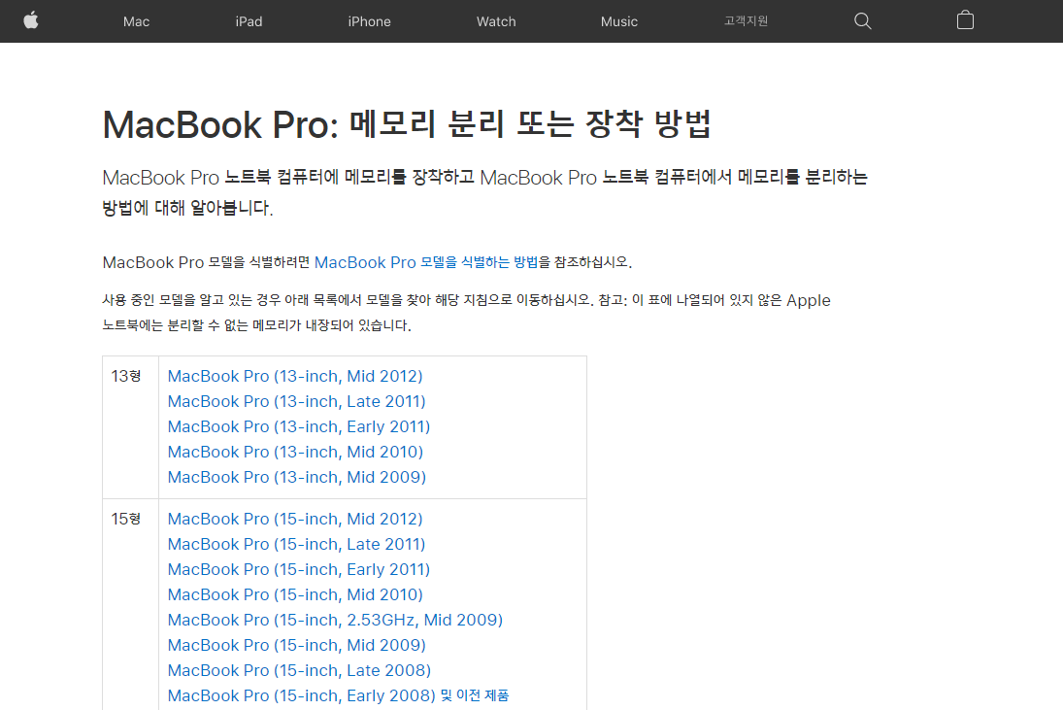The height and width of the screenshot is (710, 1063).
Task: Open MacBook Pro (15-inch, Early 2011) link
Action: (299, 569)
